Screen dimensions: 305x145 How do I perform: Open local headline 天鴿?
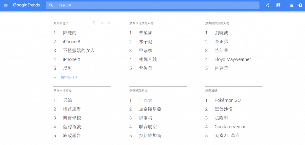click(67, 100)
